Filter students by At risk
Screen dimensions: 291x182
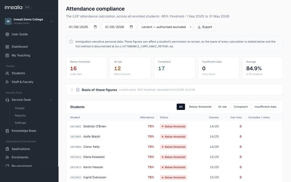pos(222,107)
